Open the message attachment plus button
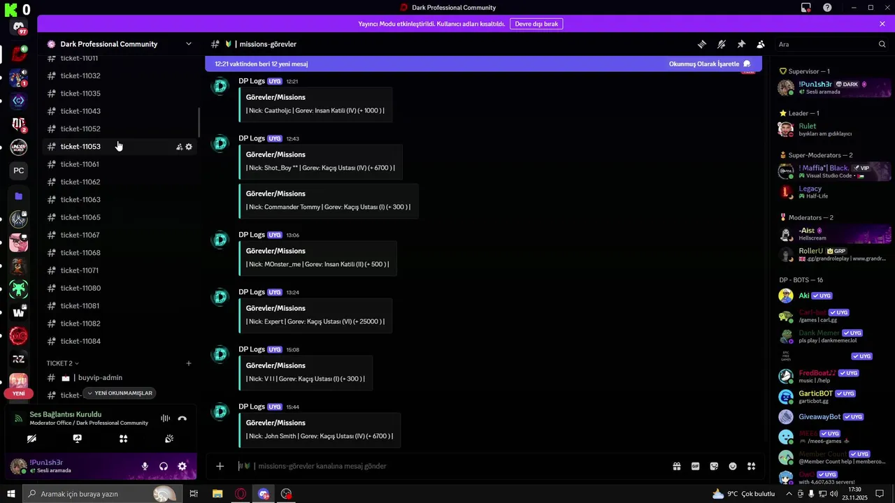 220,466
